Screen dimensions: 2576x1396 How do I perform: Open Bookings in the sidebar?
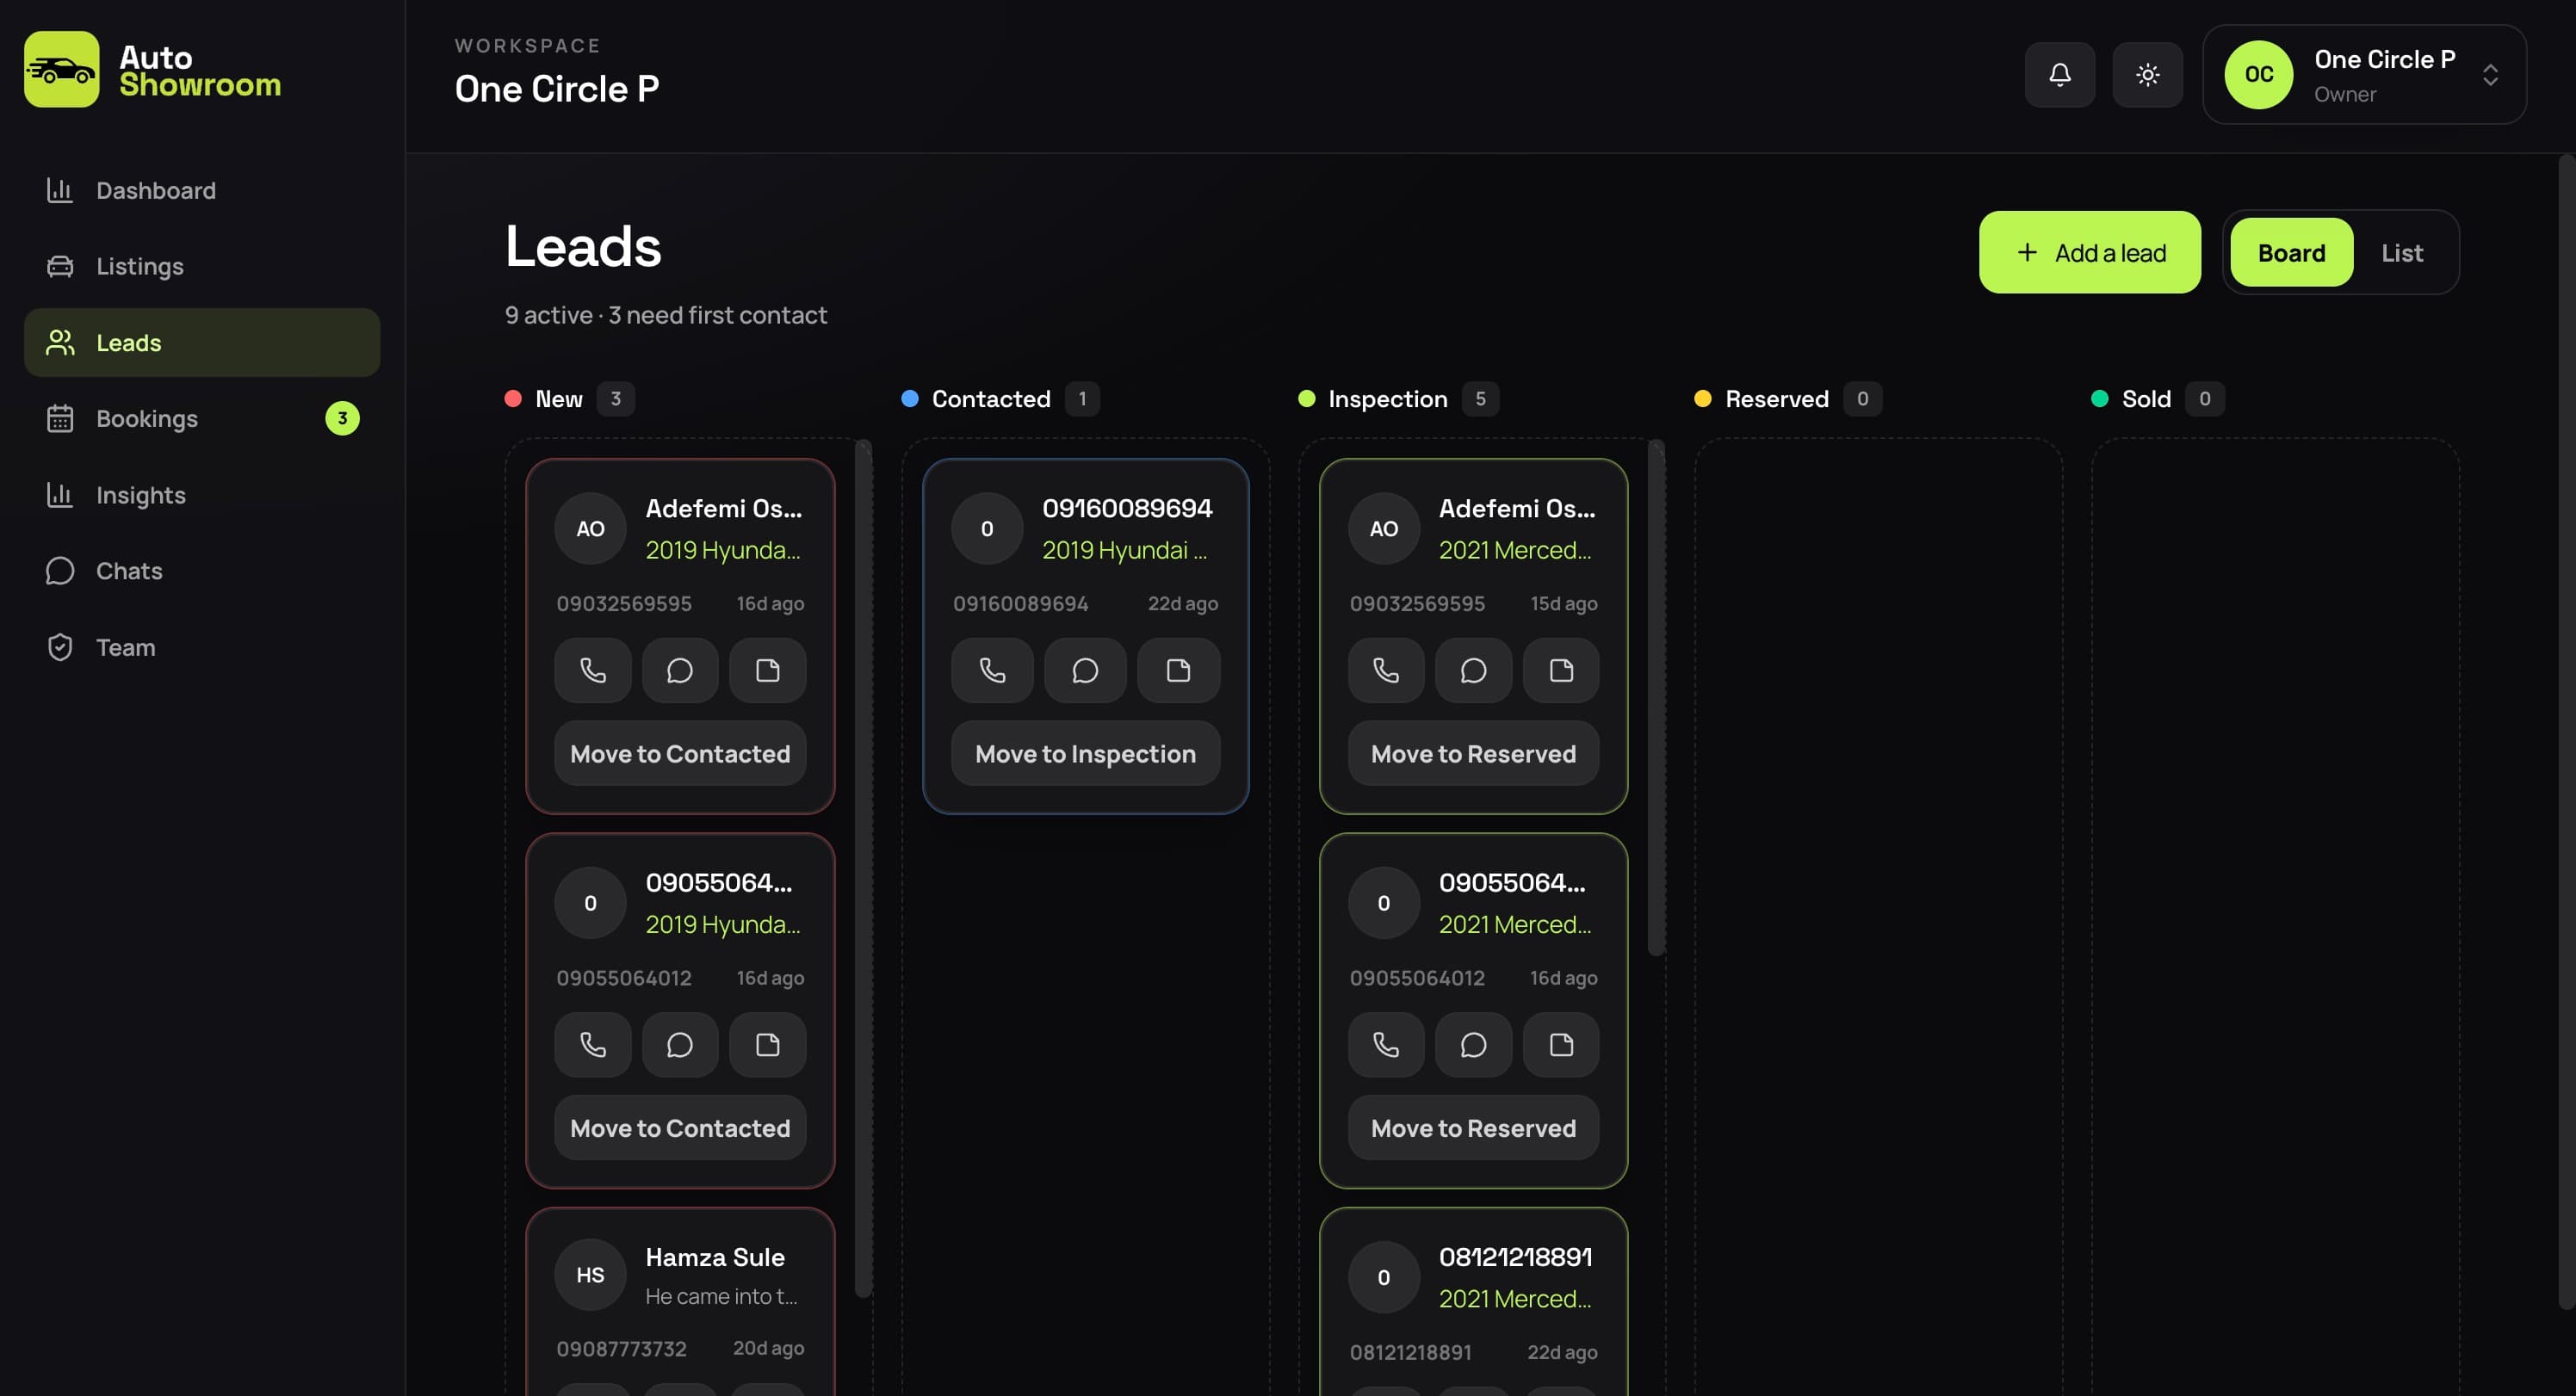tap(202, 418)
